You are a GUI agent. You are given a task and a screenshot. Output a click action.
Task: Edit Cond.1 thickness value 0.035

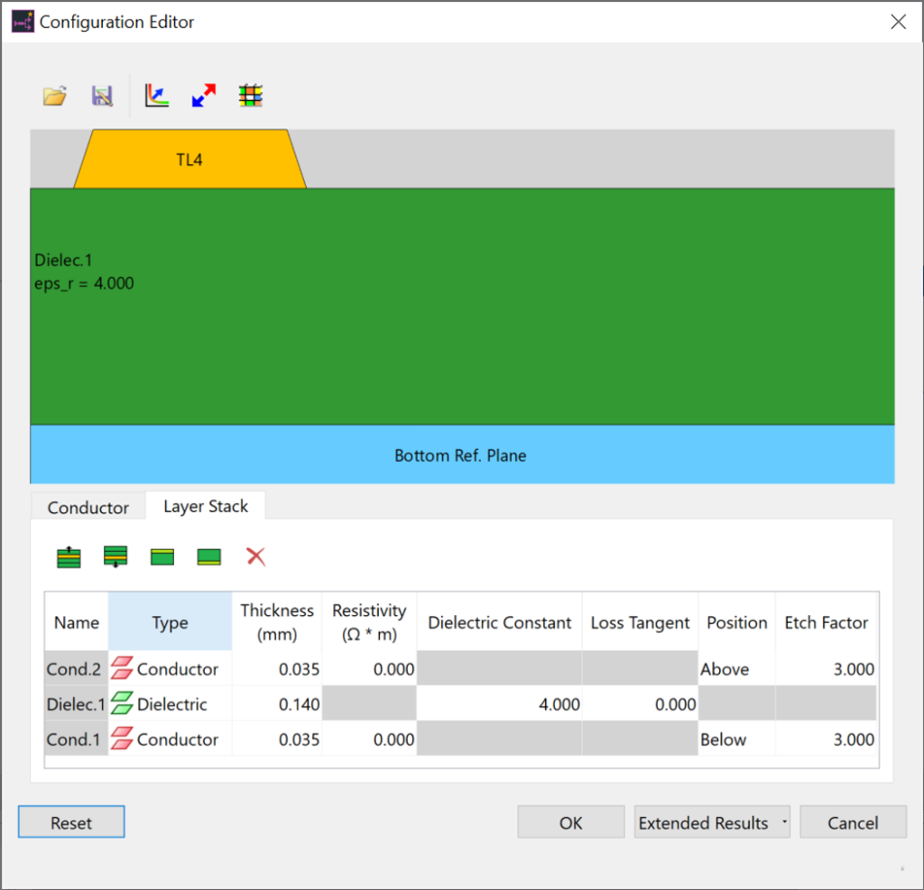tap(277, 739)
